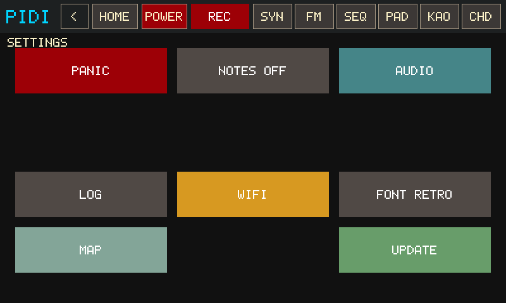Switch to the FM tab
This screenshot has height=303, width=506.
tap(314, 16)
